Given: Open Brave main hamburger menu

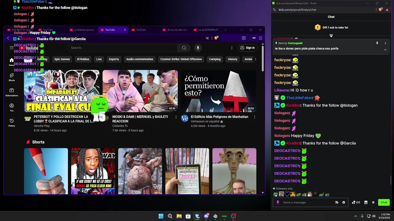Looking at the screenshot, I should click(260, 38).
